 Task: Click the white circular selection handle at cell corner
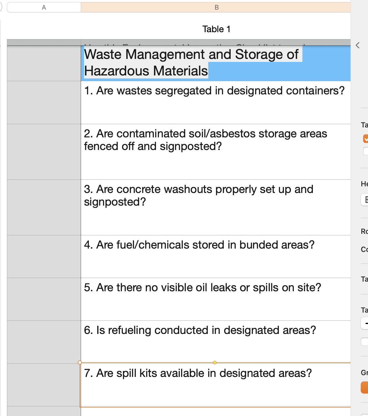click(x=80, y=362)
